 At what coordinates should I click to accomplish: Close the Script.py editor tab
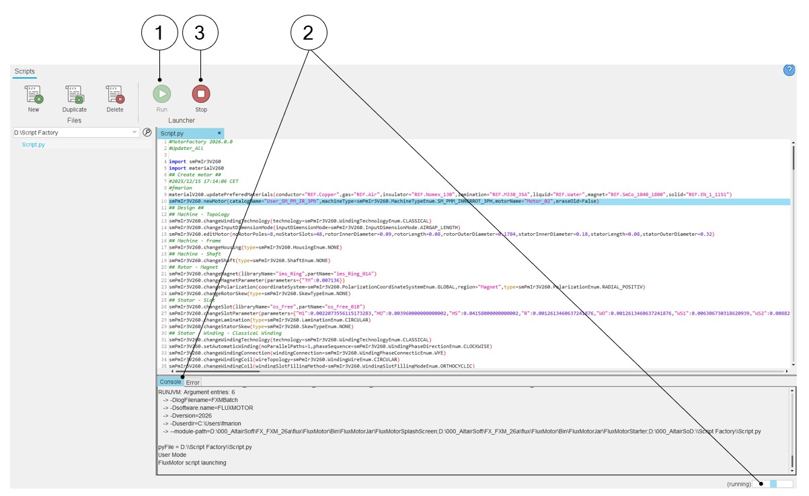click(x=219, y=133)
